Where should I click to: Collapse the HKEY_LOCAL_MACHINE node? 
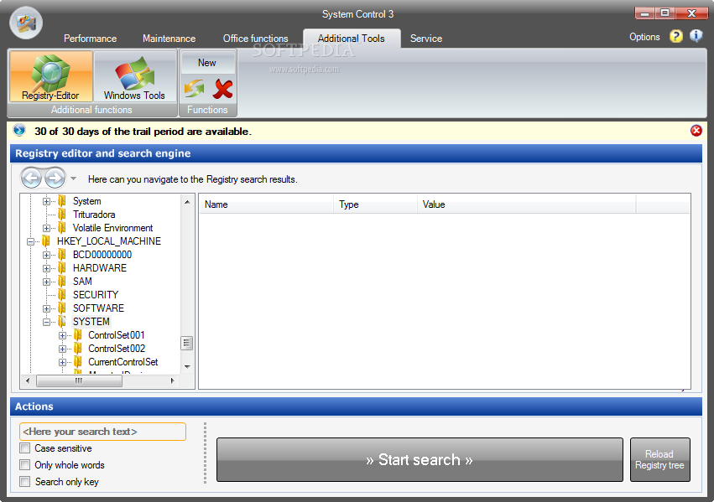[30, 241]
